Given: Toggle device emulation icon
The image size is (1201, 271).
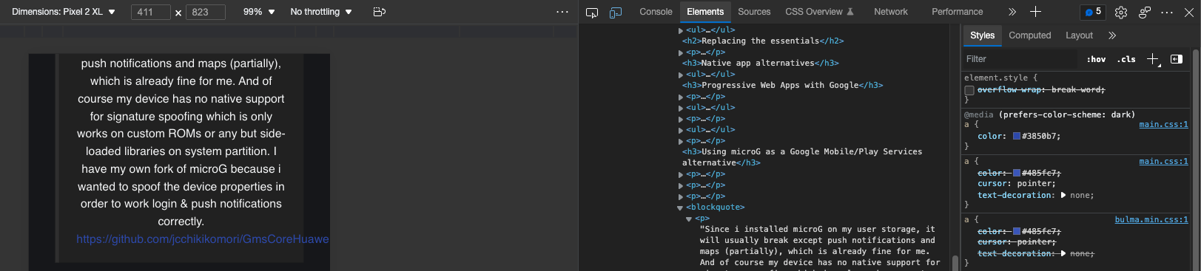Looking at the screenshot, I should click(615, 12).
